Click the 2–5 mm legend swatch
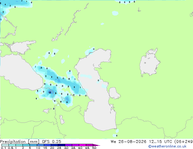 (x=26, y=145)
